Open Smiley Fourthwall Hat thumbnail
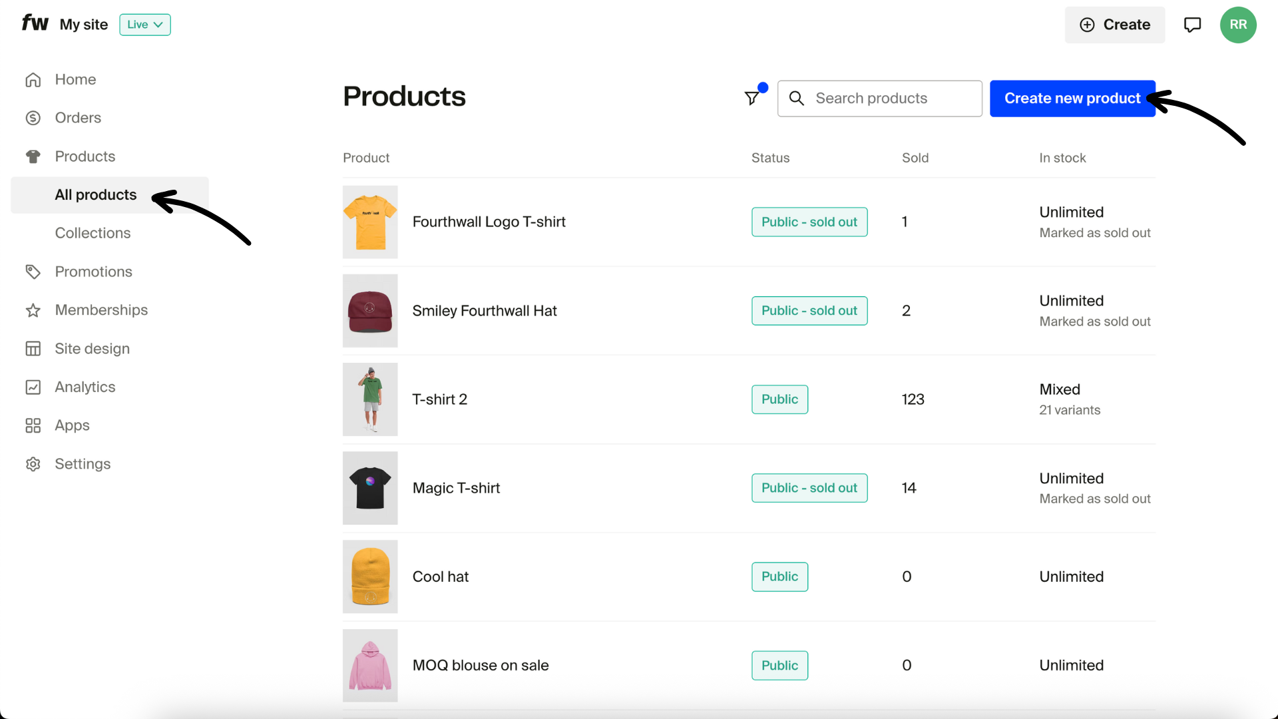Screen dimensions: 1278x719 pyautogui.click(x=370, y=311)
